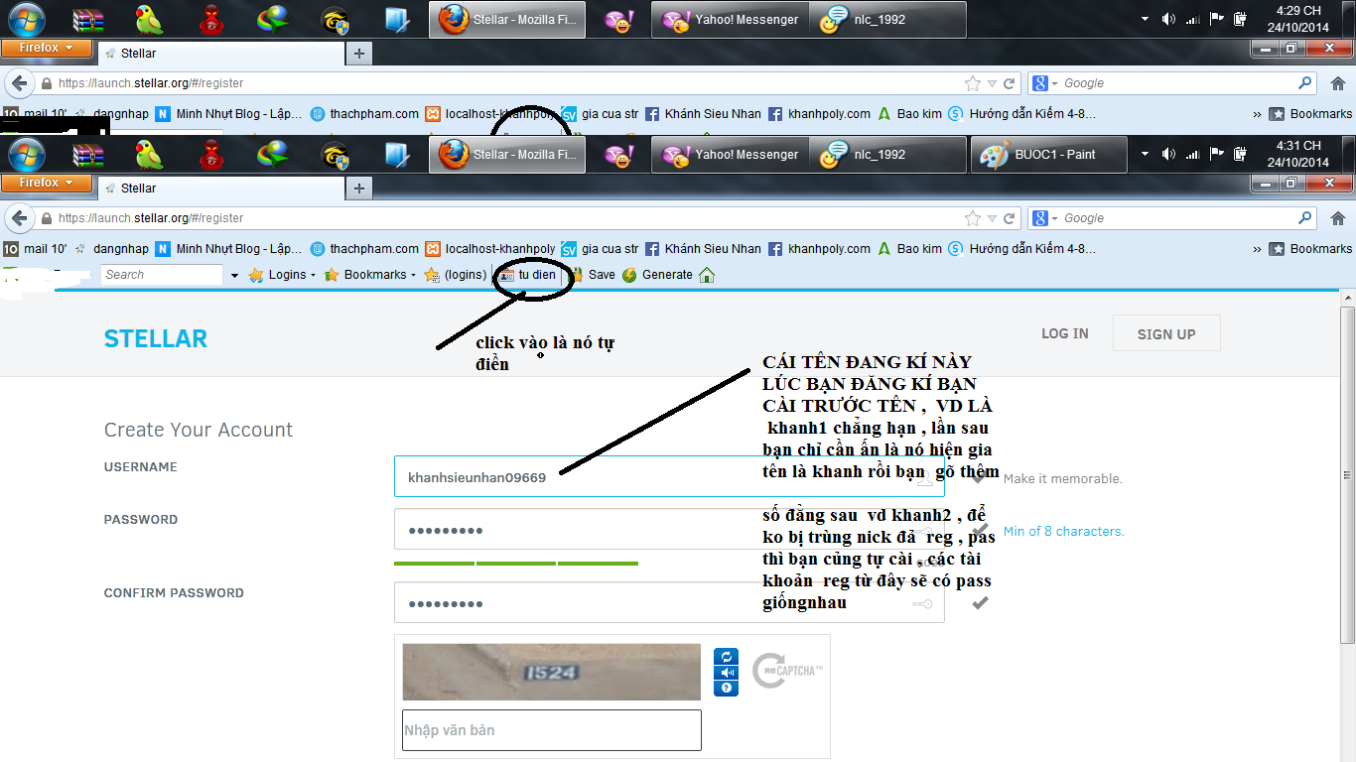Open Yahoo! Messenger window on the lower taskbar
The image size is (1356, 762).
[730, 155]
